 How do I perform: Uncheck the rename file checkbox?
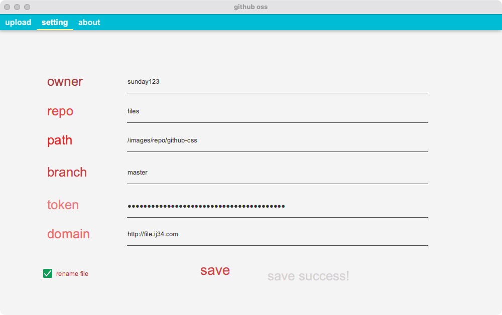48,273
